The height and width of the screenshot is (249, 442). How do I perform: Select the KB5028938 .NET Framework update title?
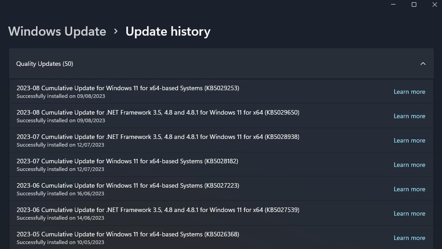(158, 137)
